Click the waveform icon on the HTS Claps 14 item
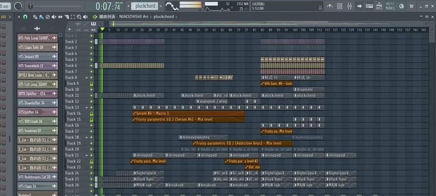Viewport: 436px width, 196px height. coord(54,186)
